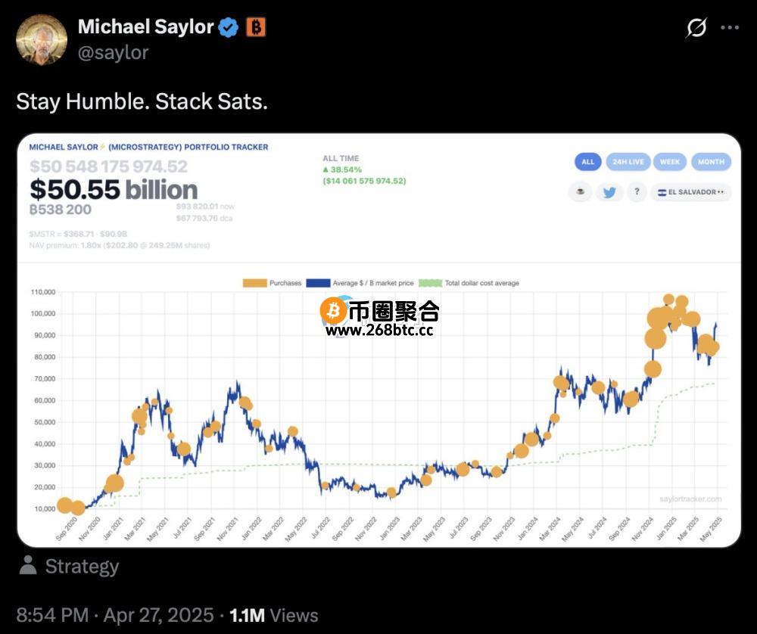The width and height of the screenshot is (757, 634).
Task: Click the orange Bitcoin affiliate badge
Action: (256, 27)
